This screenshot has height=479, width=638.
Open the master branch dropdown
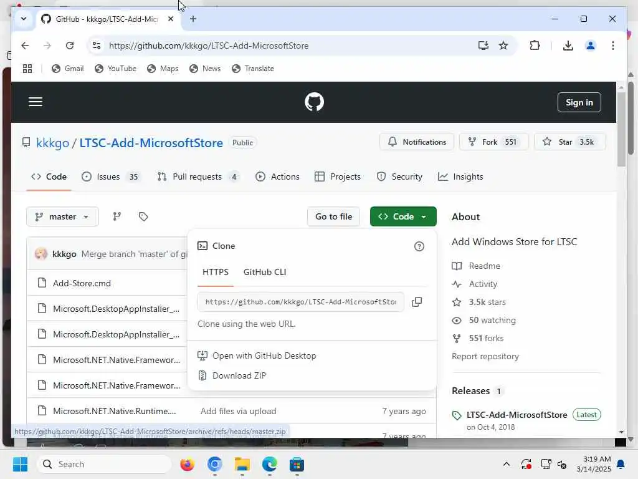(62, 216)
